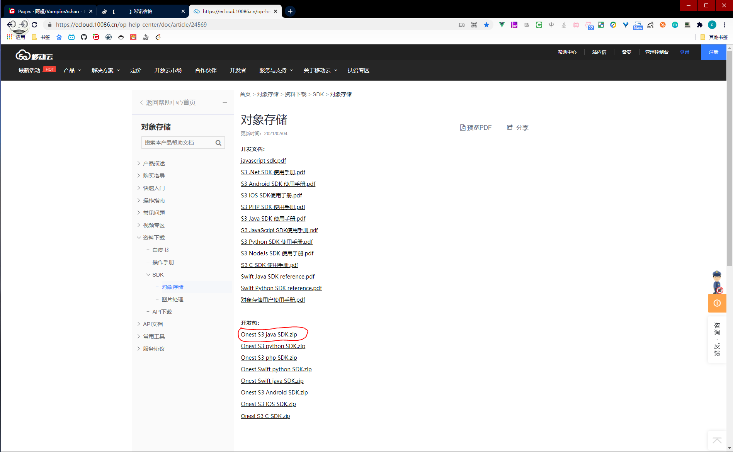Open a new browser tab
733x452 pixels.
pos(290,11)
